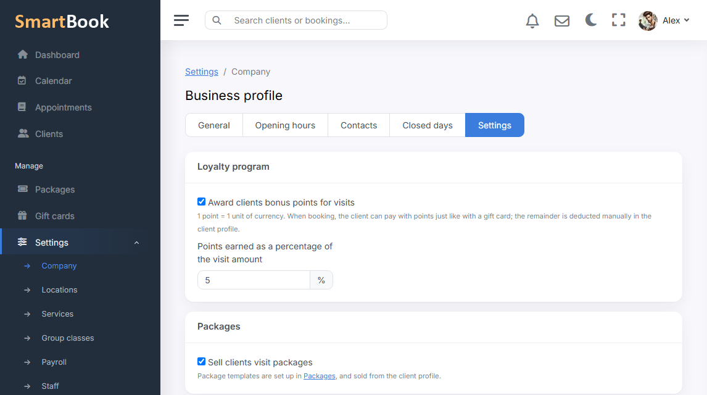
Task: Click the search magnifier icon
Action: point(217,20)
